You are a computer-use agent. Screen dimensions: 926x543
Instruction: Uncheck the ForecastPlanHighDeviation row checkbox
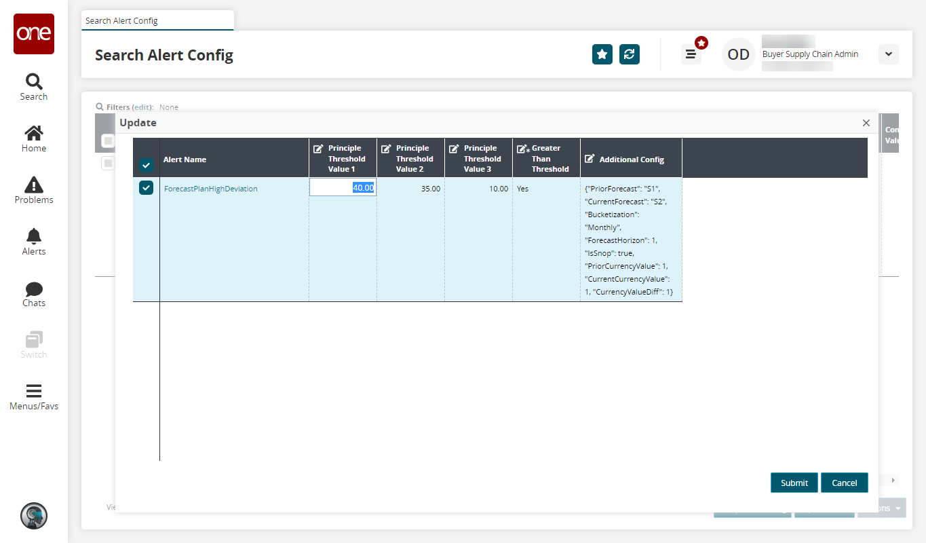[147, 188]
